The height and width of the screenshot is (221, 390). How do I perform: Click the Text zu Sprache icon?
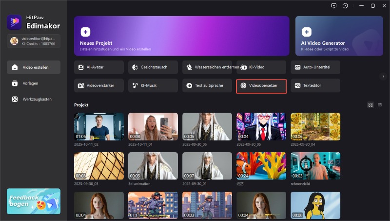[x=189, y=85]
